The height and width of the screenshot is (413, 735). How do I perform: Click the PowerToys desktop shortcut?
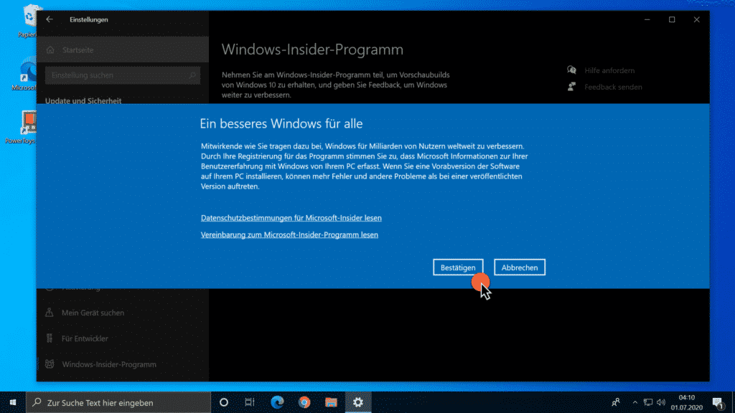tap(21, 128)
